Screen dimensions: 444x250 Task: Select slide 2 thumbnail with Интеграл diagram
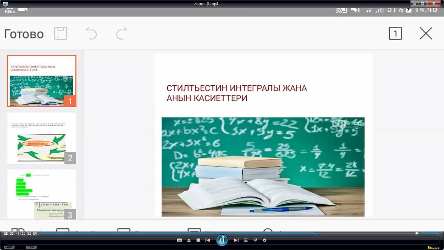42,138
